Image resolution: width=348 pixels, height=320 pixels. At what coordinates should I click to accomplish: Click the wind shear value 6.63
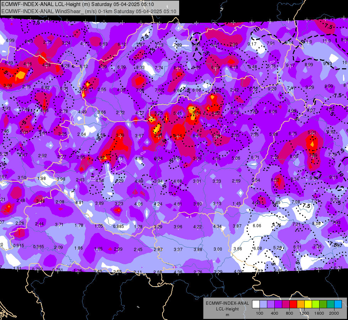103,44
